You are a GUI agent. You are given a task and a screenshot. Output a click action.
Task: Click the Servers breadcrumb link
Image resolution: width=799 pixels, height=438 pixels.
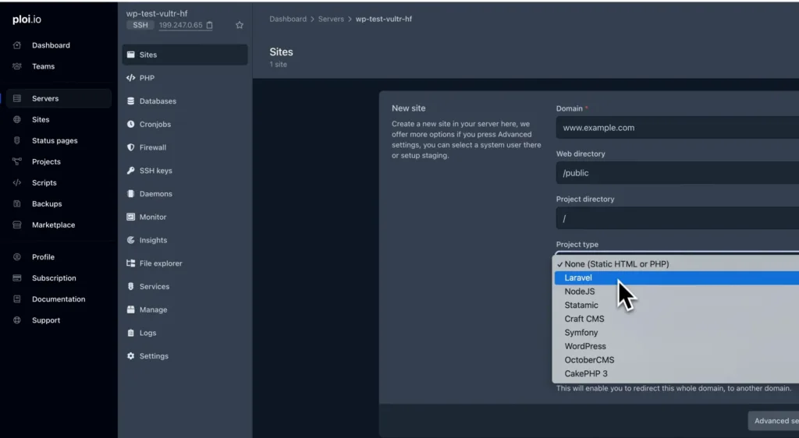331,19
